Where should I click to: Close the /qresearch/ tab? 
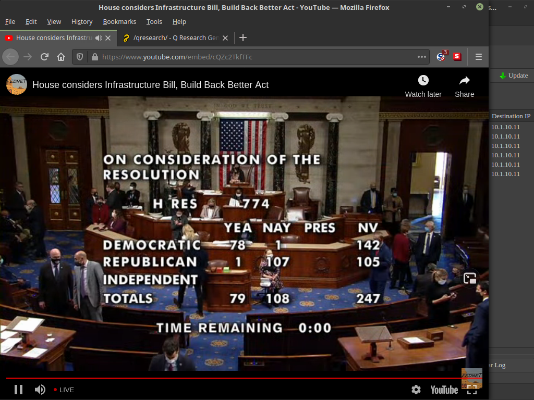tap(225, 38)
